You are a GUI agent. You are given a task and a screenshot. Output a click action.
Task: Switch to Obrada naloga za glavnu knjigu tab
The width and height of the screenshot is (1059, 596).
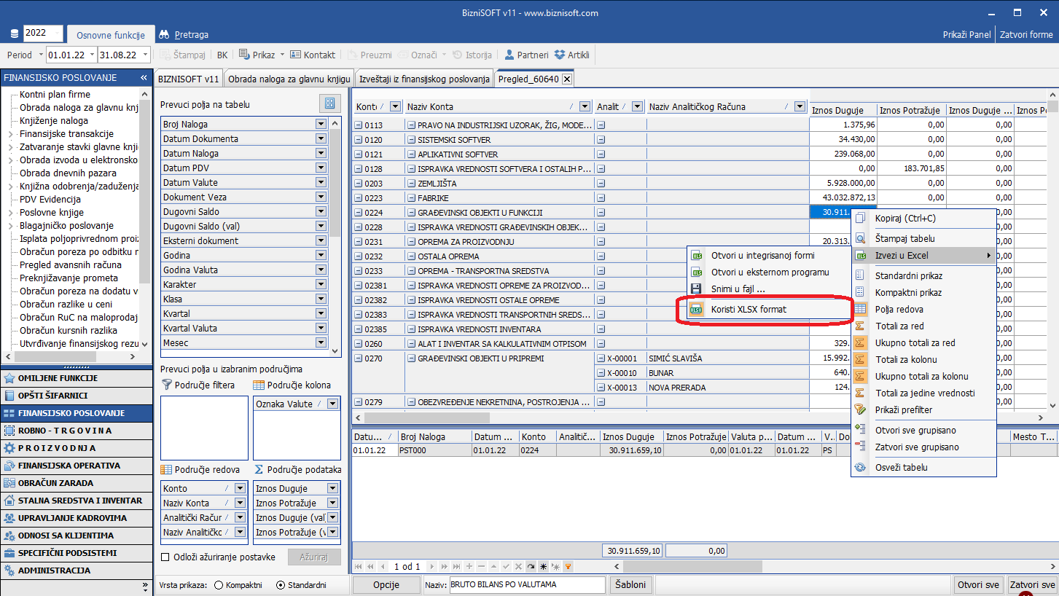pyautogui.click(x=289, y=79)
